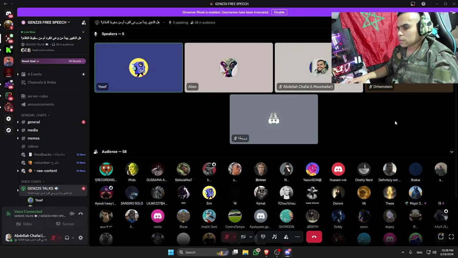Share your screen from stage bar
The image size is (458, 258).
(x=263, y=237)
